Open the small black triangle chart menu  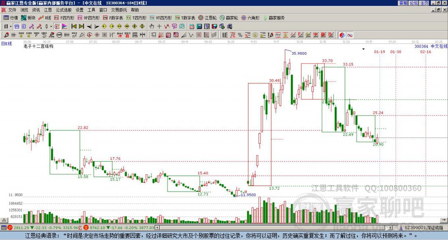point(364,49)
